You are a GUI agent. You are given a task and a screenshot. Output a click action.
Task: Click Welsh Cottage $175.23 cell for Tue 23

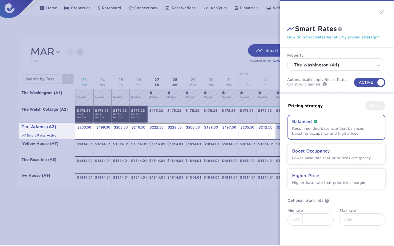click(84, 114)
